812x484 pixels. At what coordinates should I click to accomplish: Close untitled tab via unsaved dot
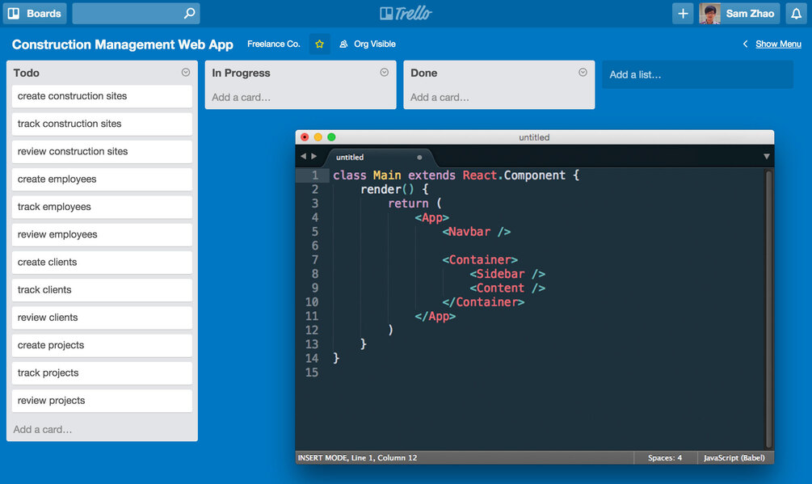(419, 158)
